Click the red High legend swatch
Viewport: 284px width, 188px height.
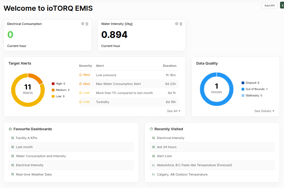tap(53, 84)
